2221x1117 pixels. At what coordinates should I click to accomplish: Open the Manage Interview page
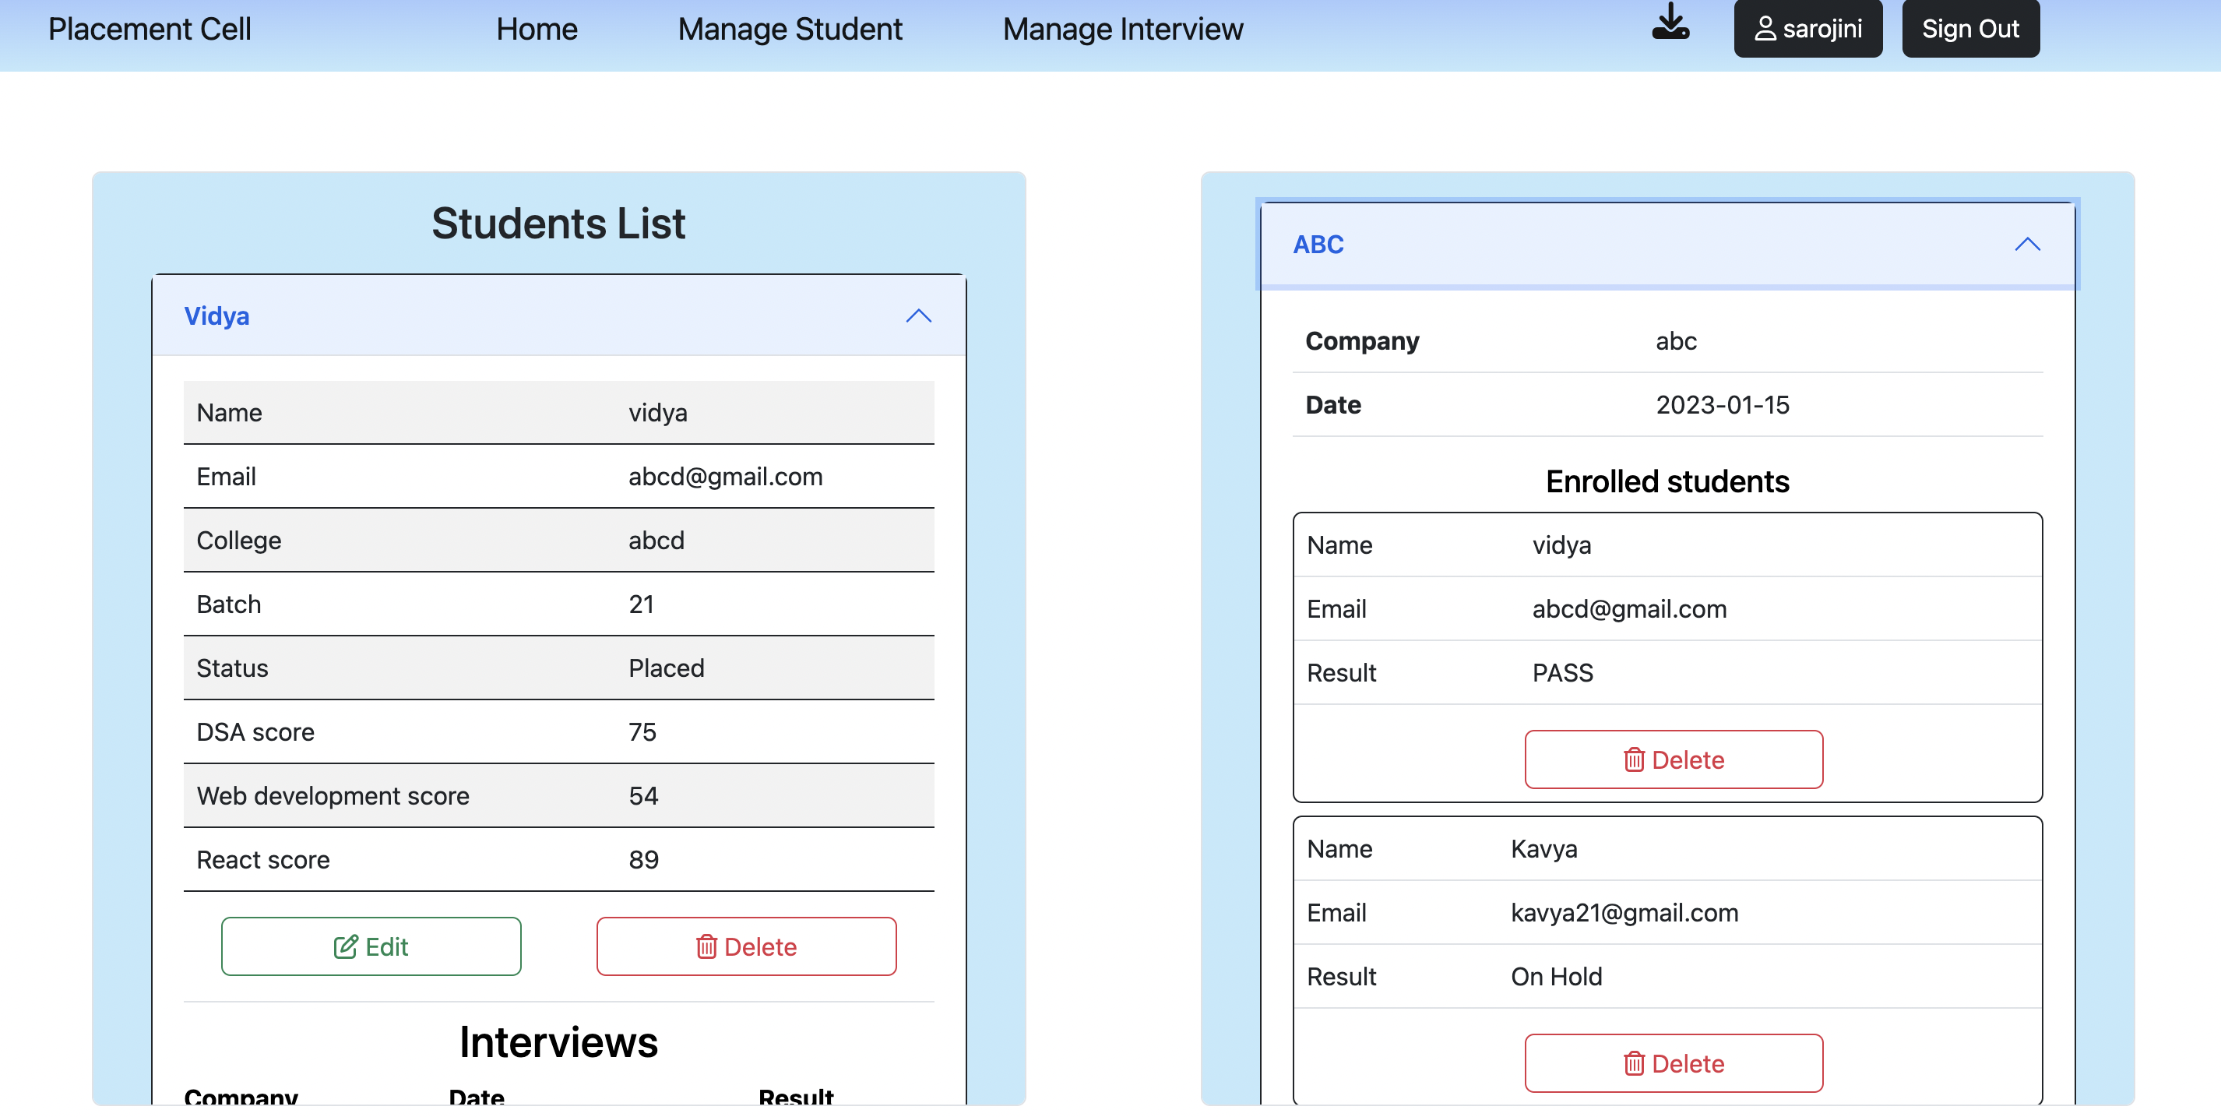(x=1121, y=29)
